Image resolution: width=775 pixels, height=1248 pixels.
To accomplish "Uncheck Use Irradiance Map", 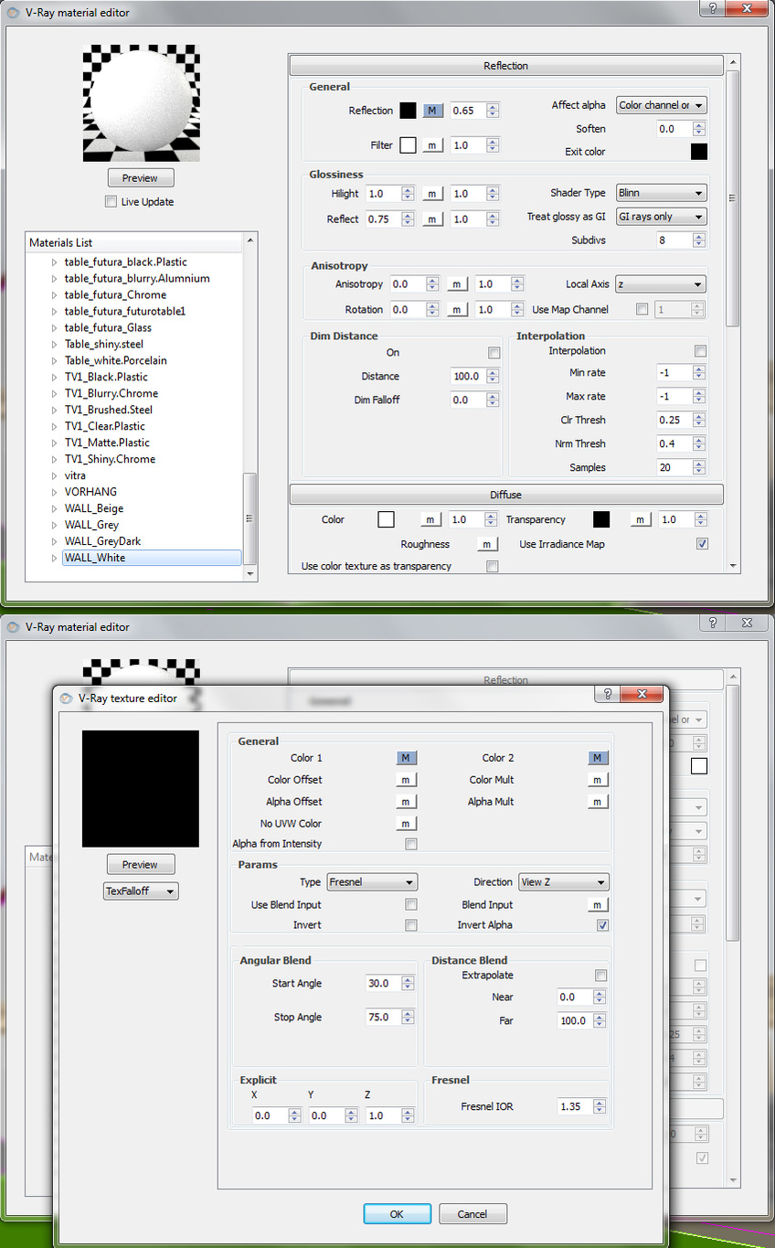I will [702, 544].
